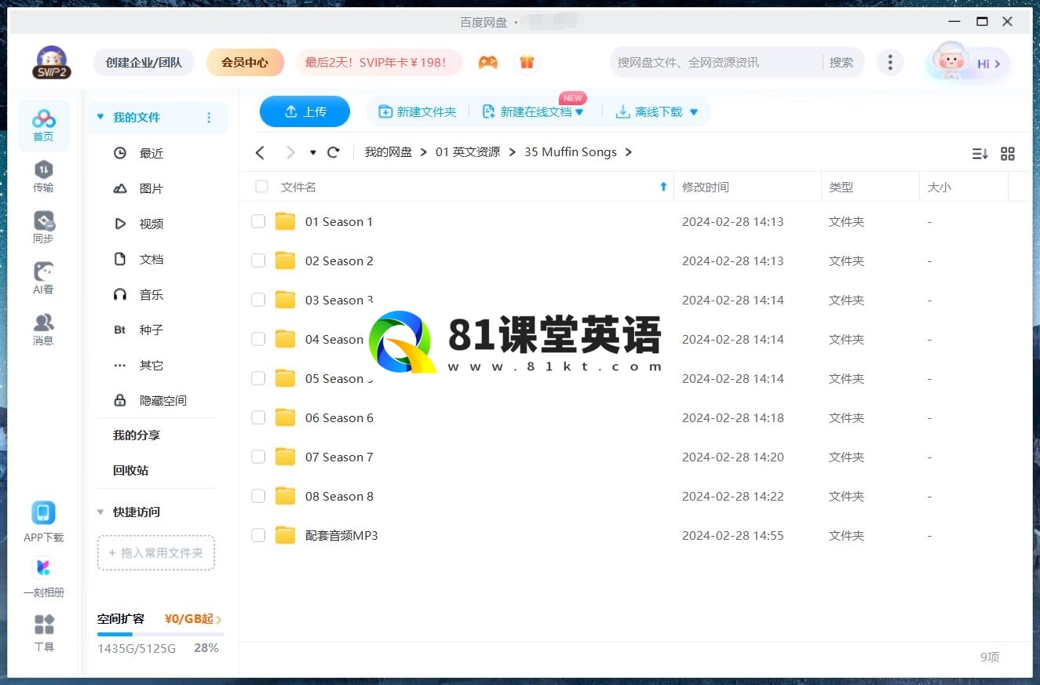Click the gift box icon
The height and width of the screenshot is (685, 1040).
[527, 62]
